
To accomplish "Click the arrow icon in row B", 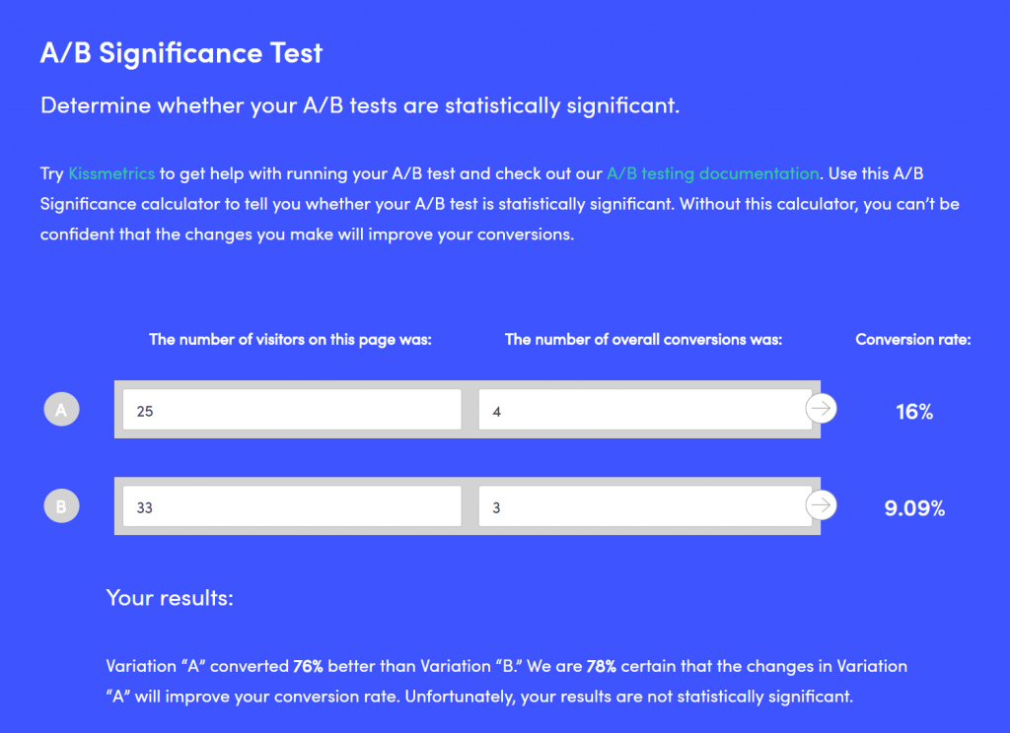I will tap(821, 505).
